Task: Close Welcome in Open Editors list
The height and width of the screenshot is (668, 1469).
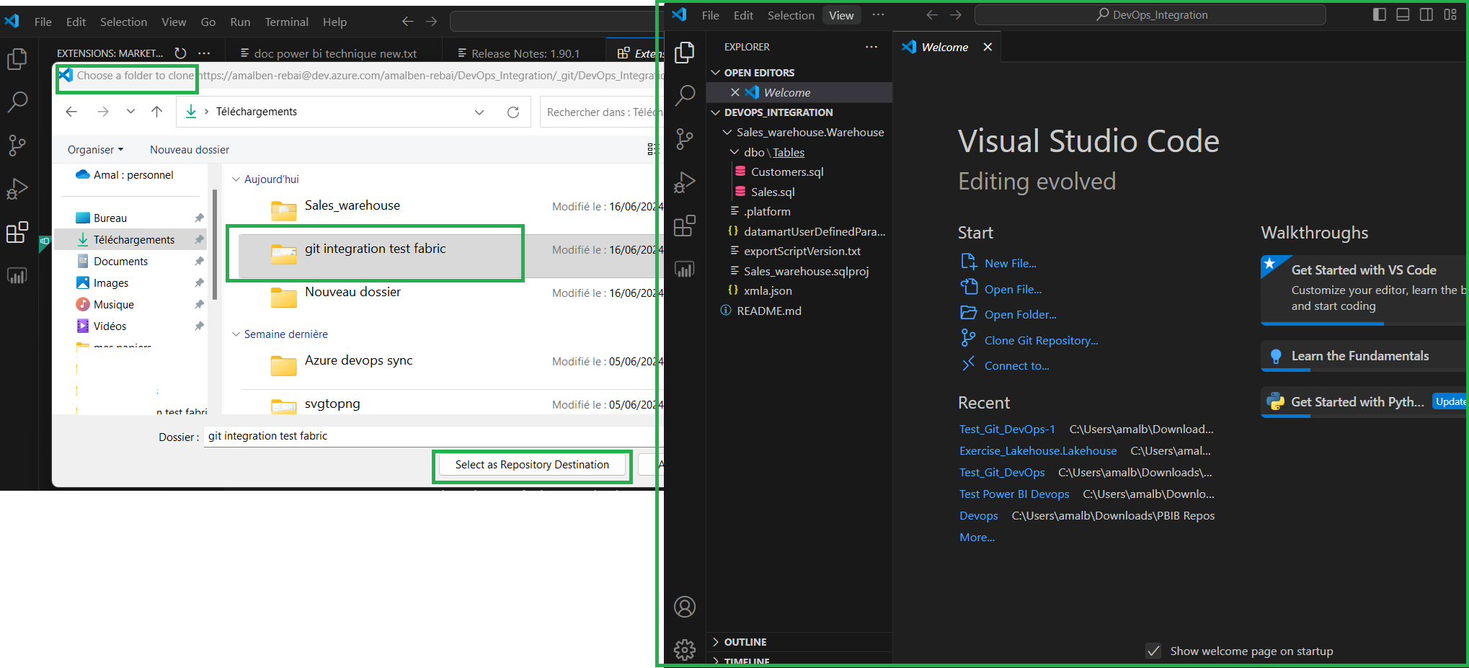Action: tap(735, 92)
